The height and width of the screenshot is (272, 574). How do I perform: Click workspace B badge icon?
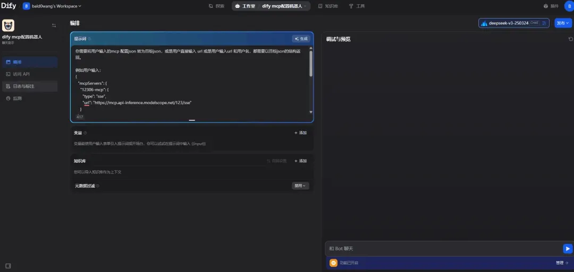click(x=27, y=6)
